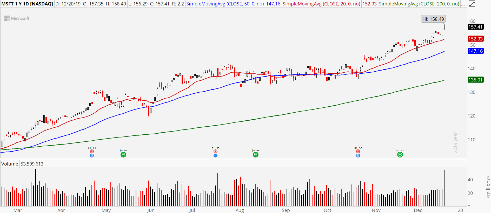Click the Sep label on time axis
This screenshot has height=213, width=491.
click(x=286, y=210)
